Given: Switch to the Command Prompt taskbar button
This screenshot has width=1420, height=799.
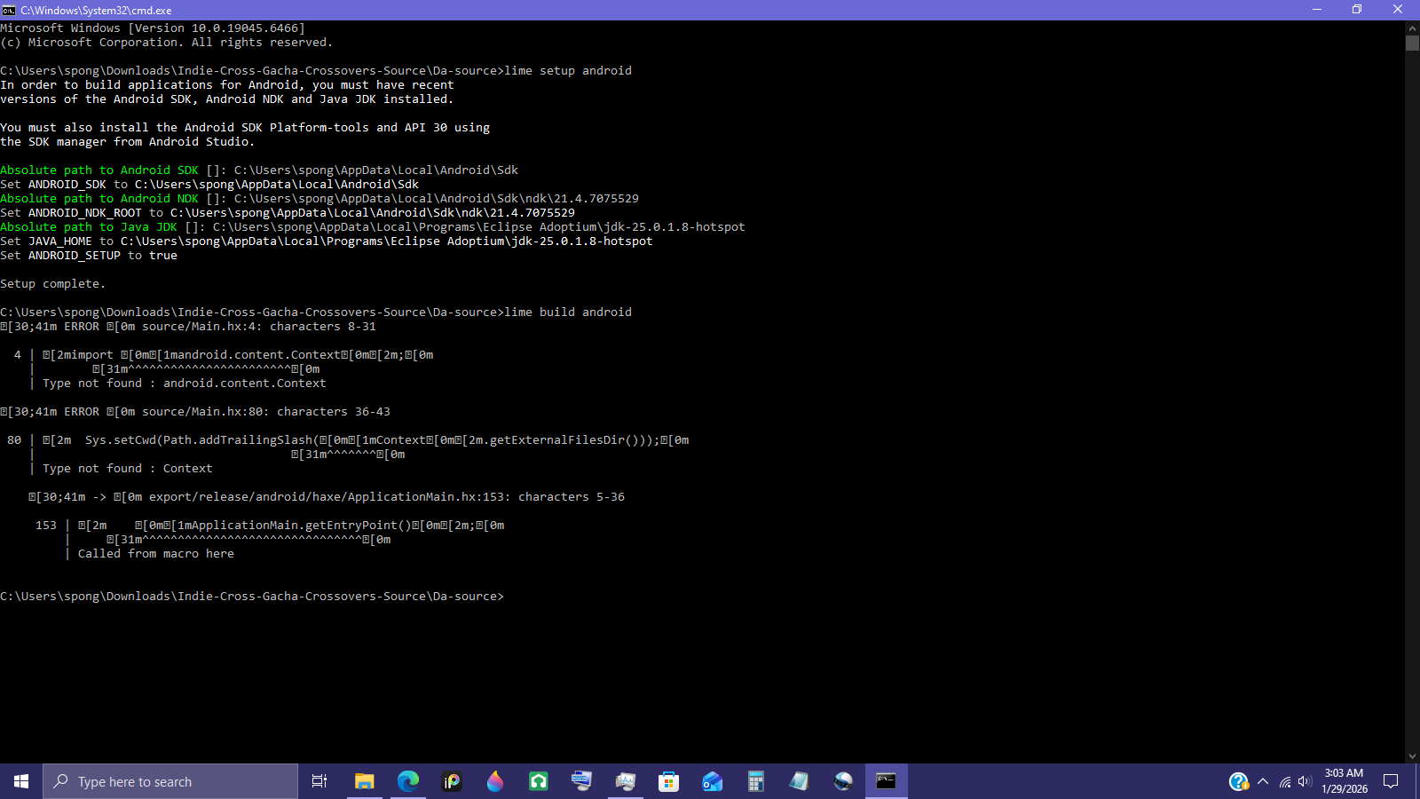Looking at the screenshot, I should (x=886, y=781).
